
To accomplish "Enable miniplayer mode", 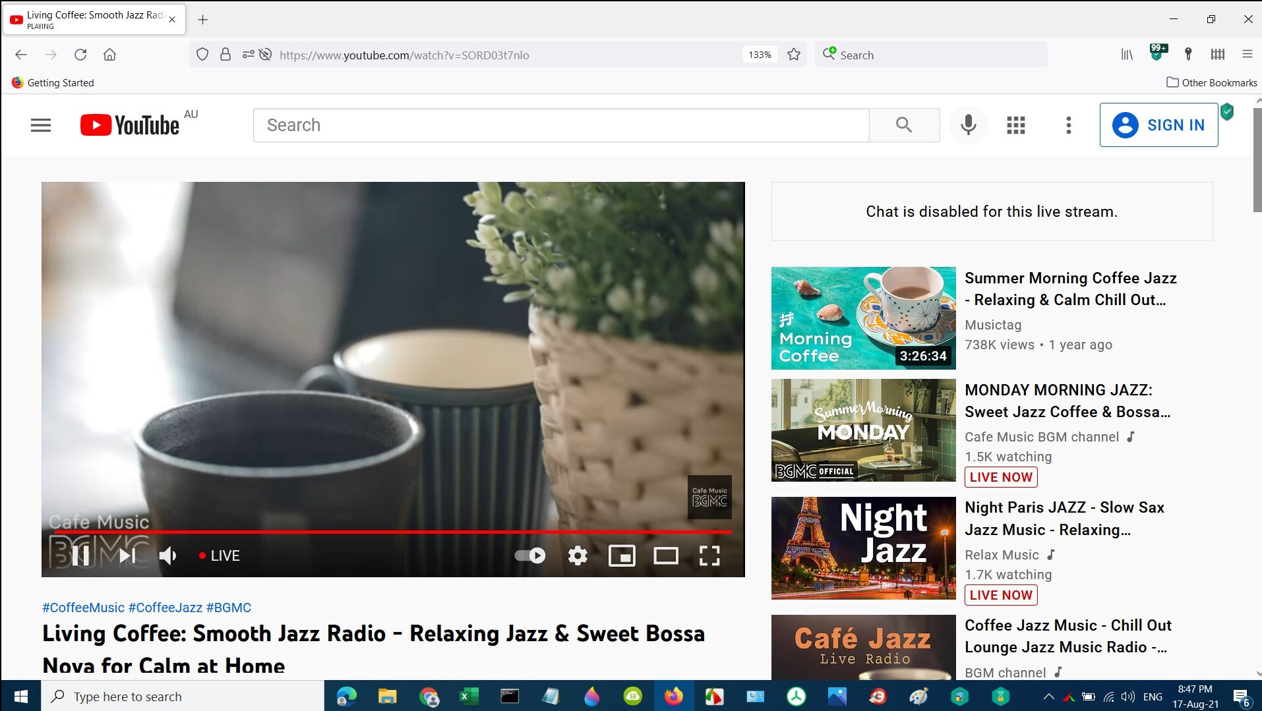I will click(x=622, y=555).
